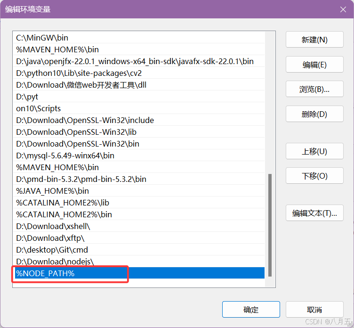Image resolution: width=354 pixels, height=328 pixels.
Task: Select the D:\pyt entry
Action: (139, 97)
